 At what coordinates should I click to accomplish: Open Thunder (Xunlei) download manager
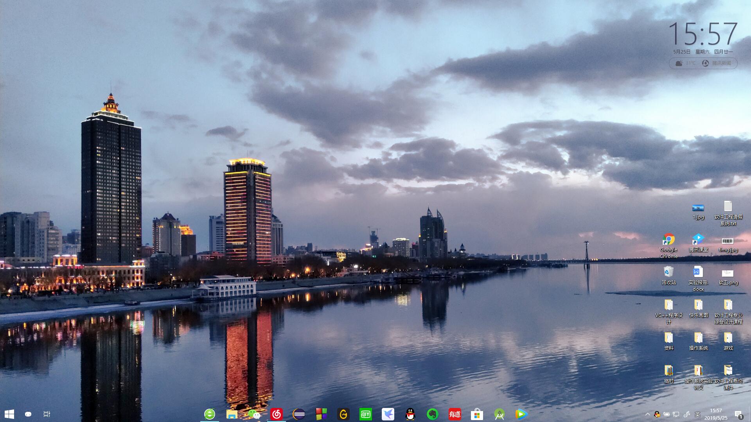tap(388, 414)
